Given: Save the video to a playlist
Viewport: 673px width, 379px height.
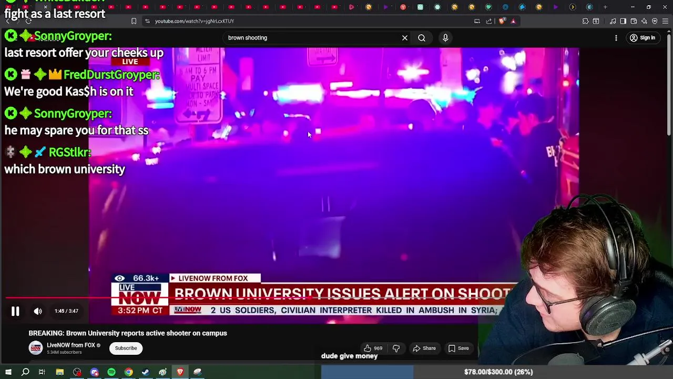Looking at the screenshot, I should (458, 348).
